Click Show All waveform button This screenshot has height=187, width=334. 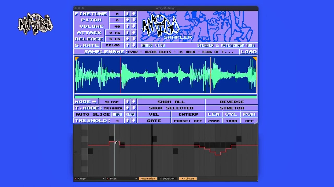(171, 102)
